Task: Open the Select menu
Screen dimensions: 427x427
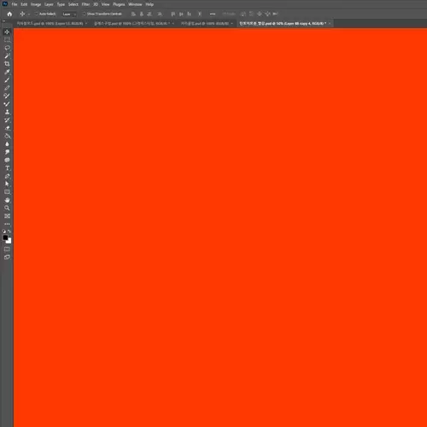Action: click(x=73, y=4)
